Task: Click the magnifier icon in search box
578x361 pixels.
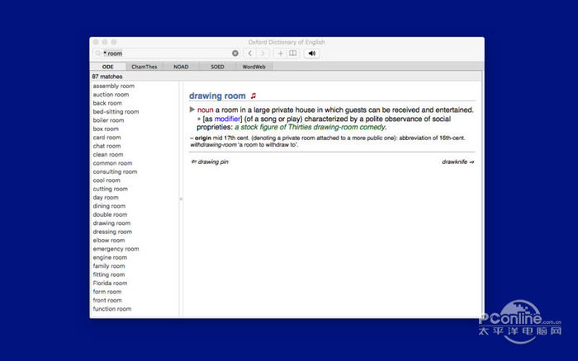Action: (98, 54)
